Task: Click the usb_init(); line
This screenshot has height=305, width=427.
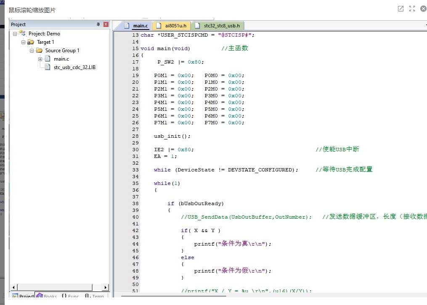Action: coord(172,136)
